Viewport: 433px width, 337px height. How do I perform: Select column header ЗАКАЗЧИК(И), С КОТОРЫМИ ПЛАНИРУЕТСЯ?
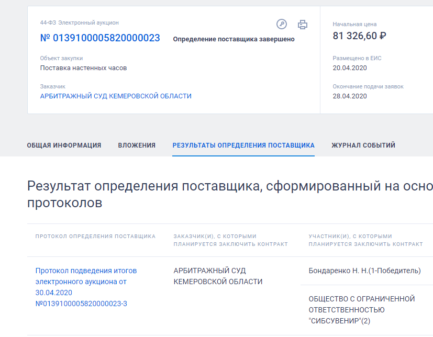pyautogui.click(x=230, y=240)
